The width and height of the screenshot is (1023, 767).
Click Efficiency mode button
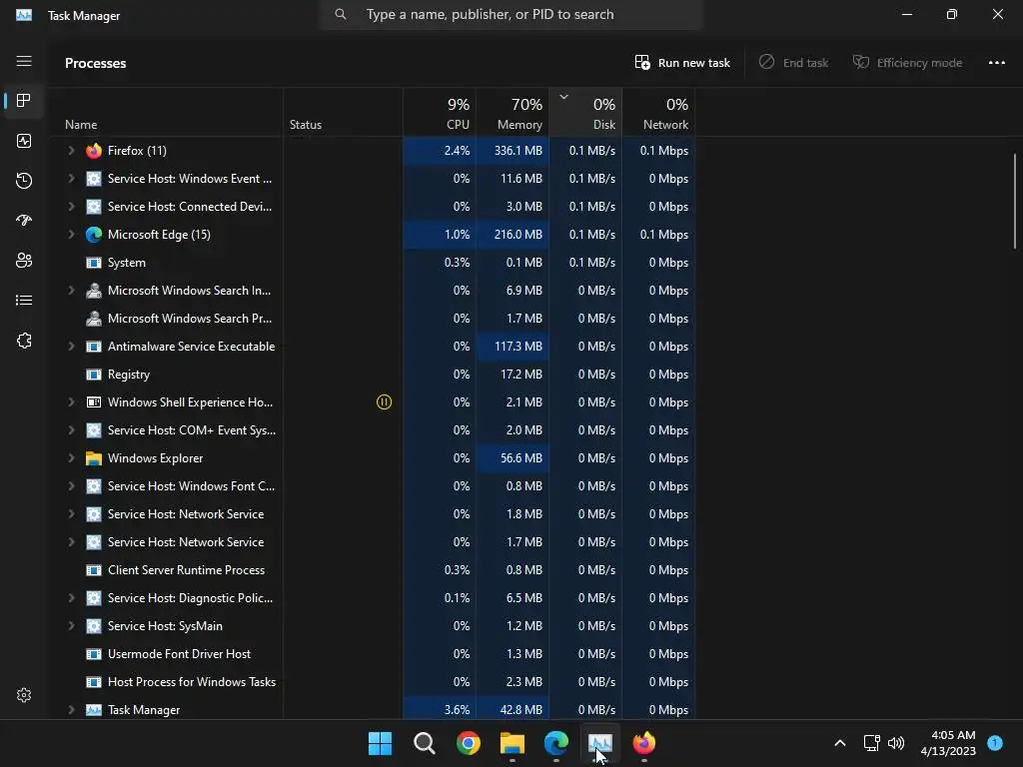tap(907, 63)
